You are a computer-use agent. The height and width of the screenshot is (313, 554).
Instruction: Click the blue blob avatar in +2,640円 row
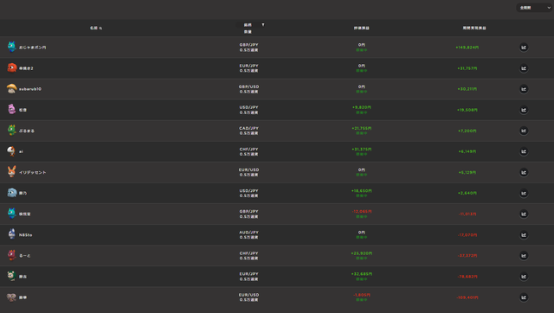[x=11, y=193]
